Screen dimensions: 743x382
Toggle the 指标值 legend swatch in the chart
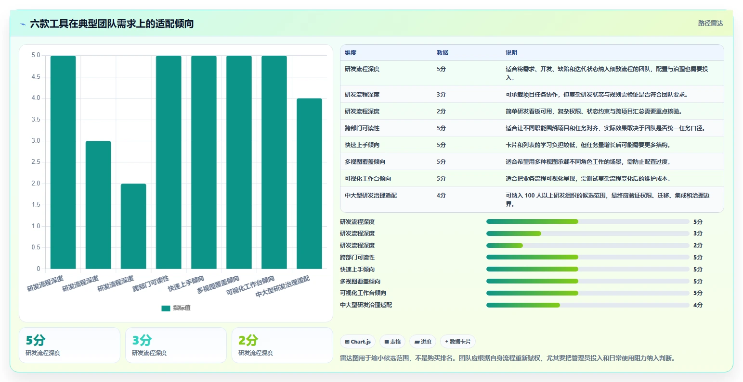click(166, 308)
